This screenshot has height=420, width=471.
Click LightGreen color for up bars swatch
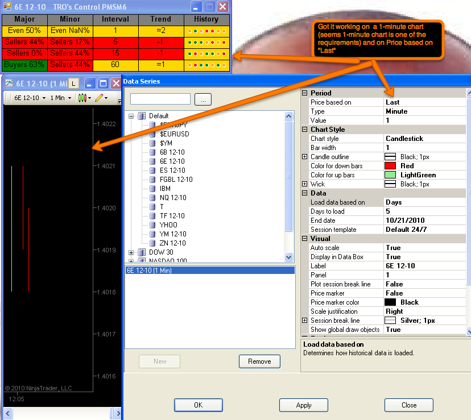(x=390, y=175)
